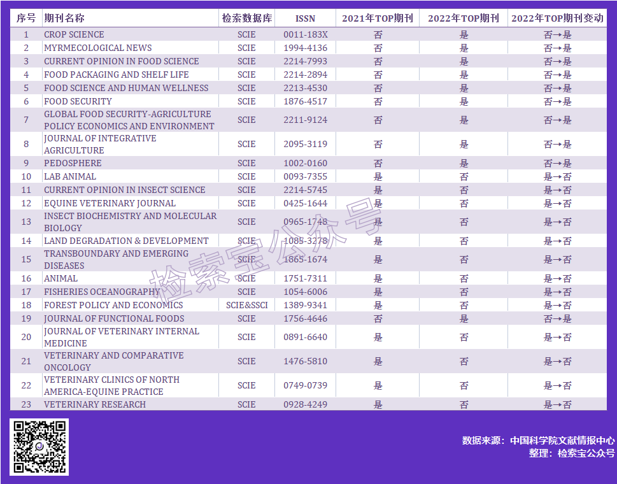The width and height of the screenshot is (617, 484).
Task: Click the 检索数据库 column header
Action: tap(246, 18)
